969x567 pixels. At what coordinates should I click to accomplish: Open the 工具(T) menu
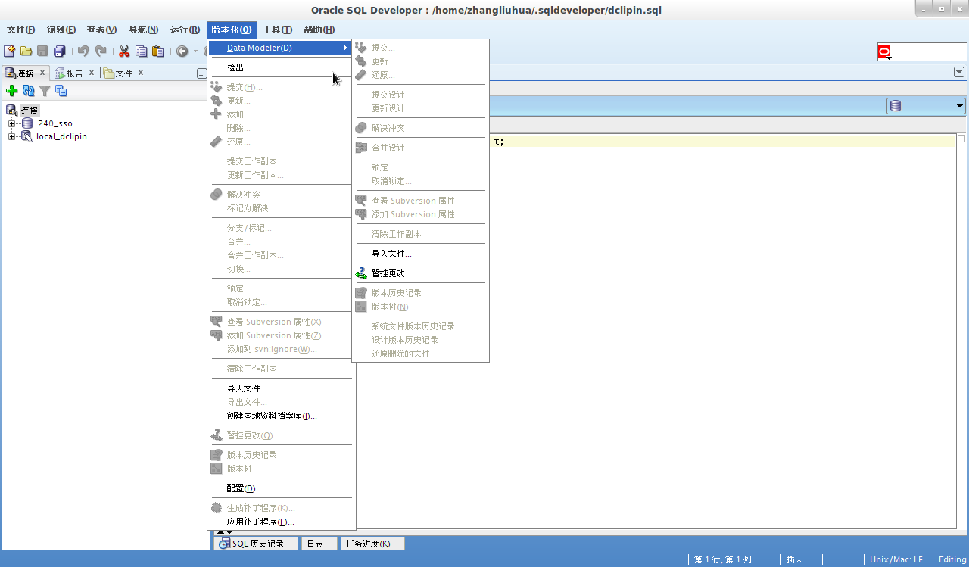pos(278,30)
